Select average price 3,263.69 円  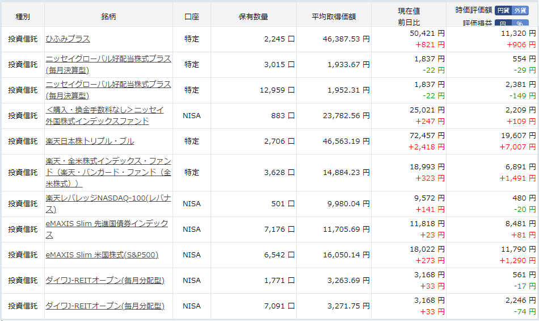click(348, 281)
